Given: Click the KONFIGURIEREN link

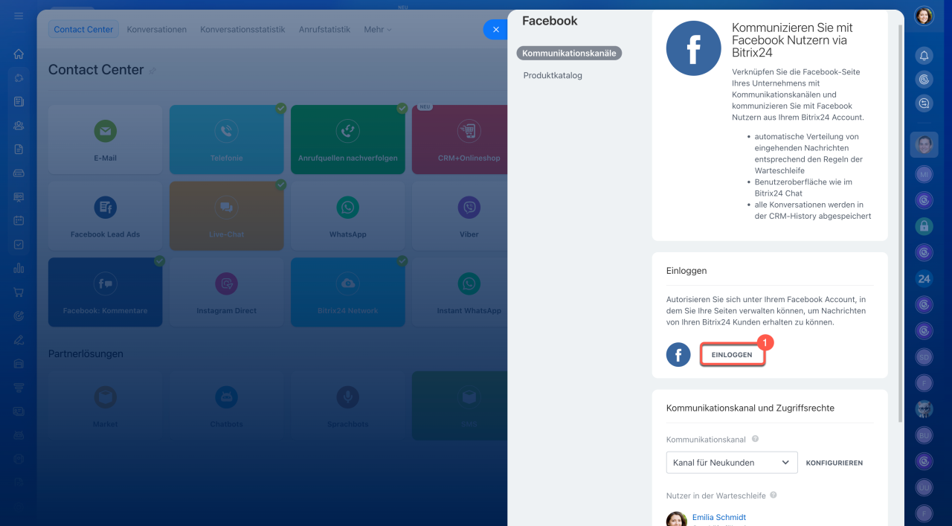Looking at the screenshot, I should pyautogui.click(x=834, y=463).
